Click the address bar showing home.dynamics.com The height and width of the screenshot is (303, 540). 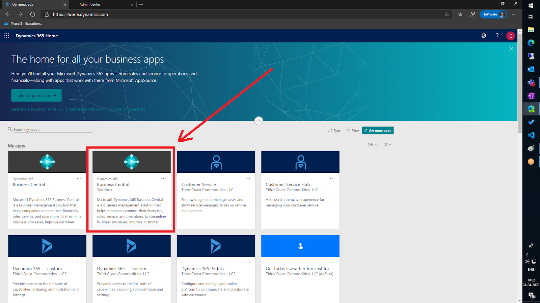(246, 14)
